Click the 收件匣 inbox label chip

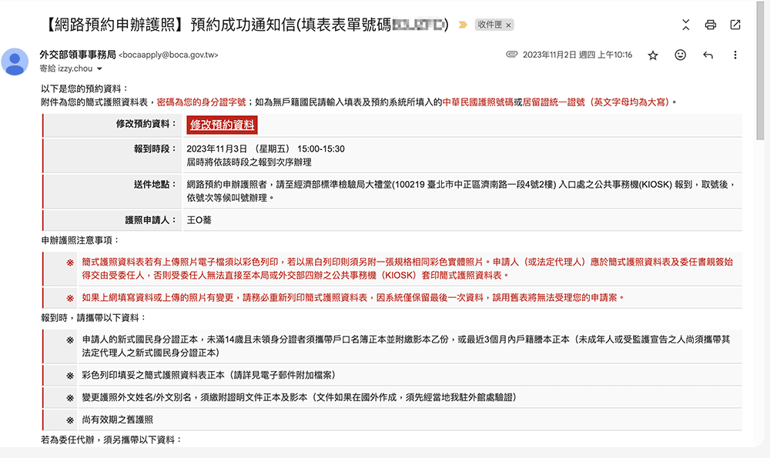pos(489,25)
